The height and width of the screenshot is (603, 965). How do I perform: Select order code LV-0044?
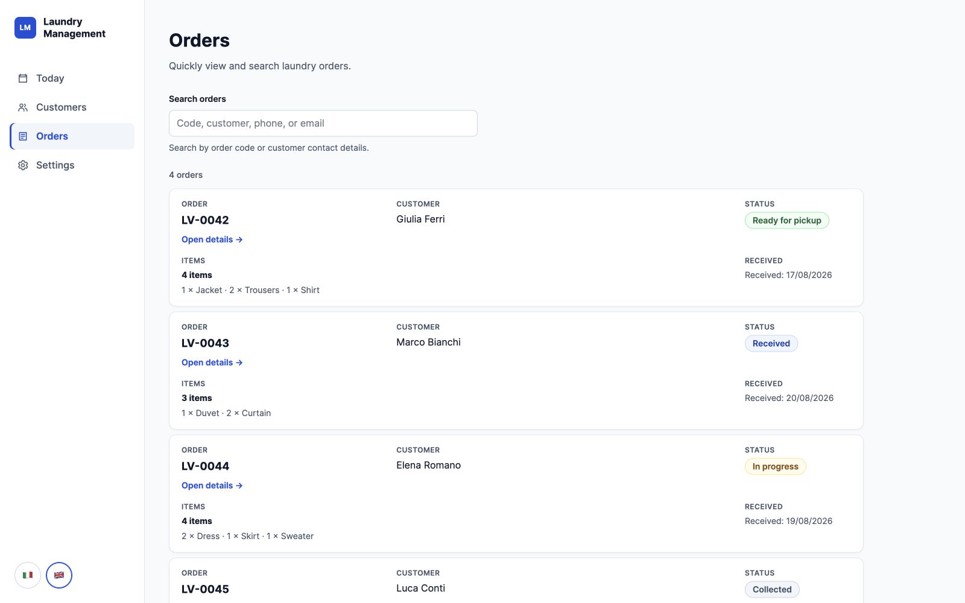tap(205, 466)
